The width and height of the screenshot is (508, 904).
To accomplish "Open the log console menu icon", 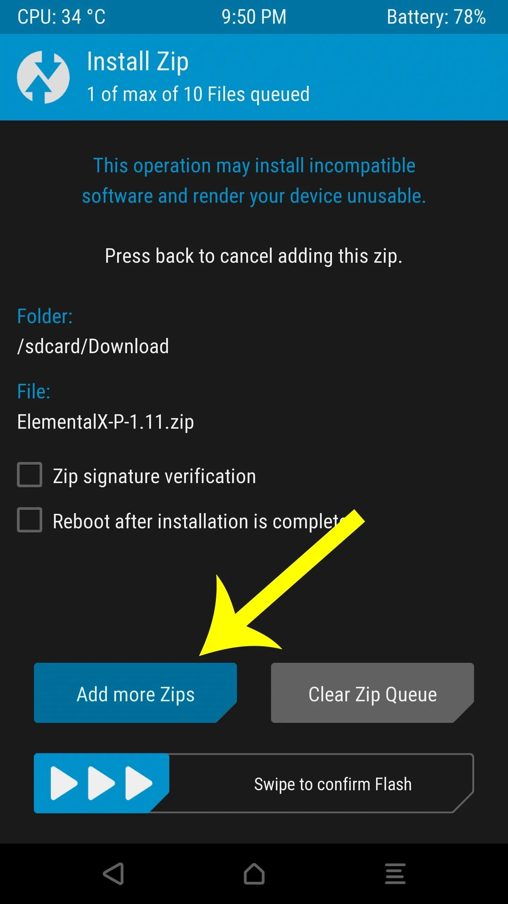I will coord(395,873).
